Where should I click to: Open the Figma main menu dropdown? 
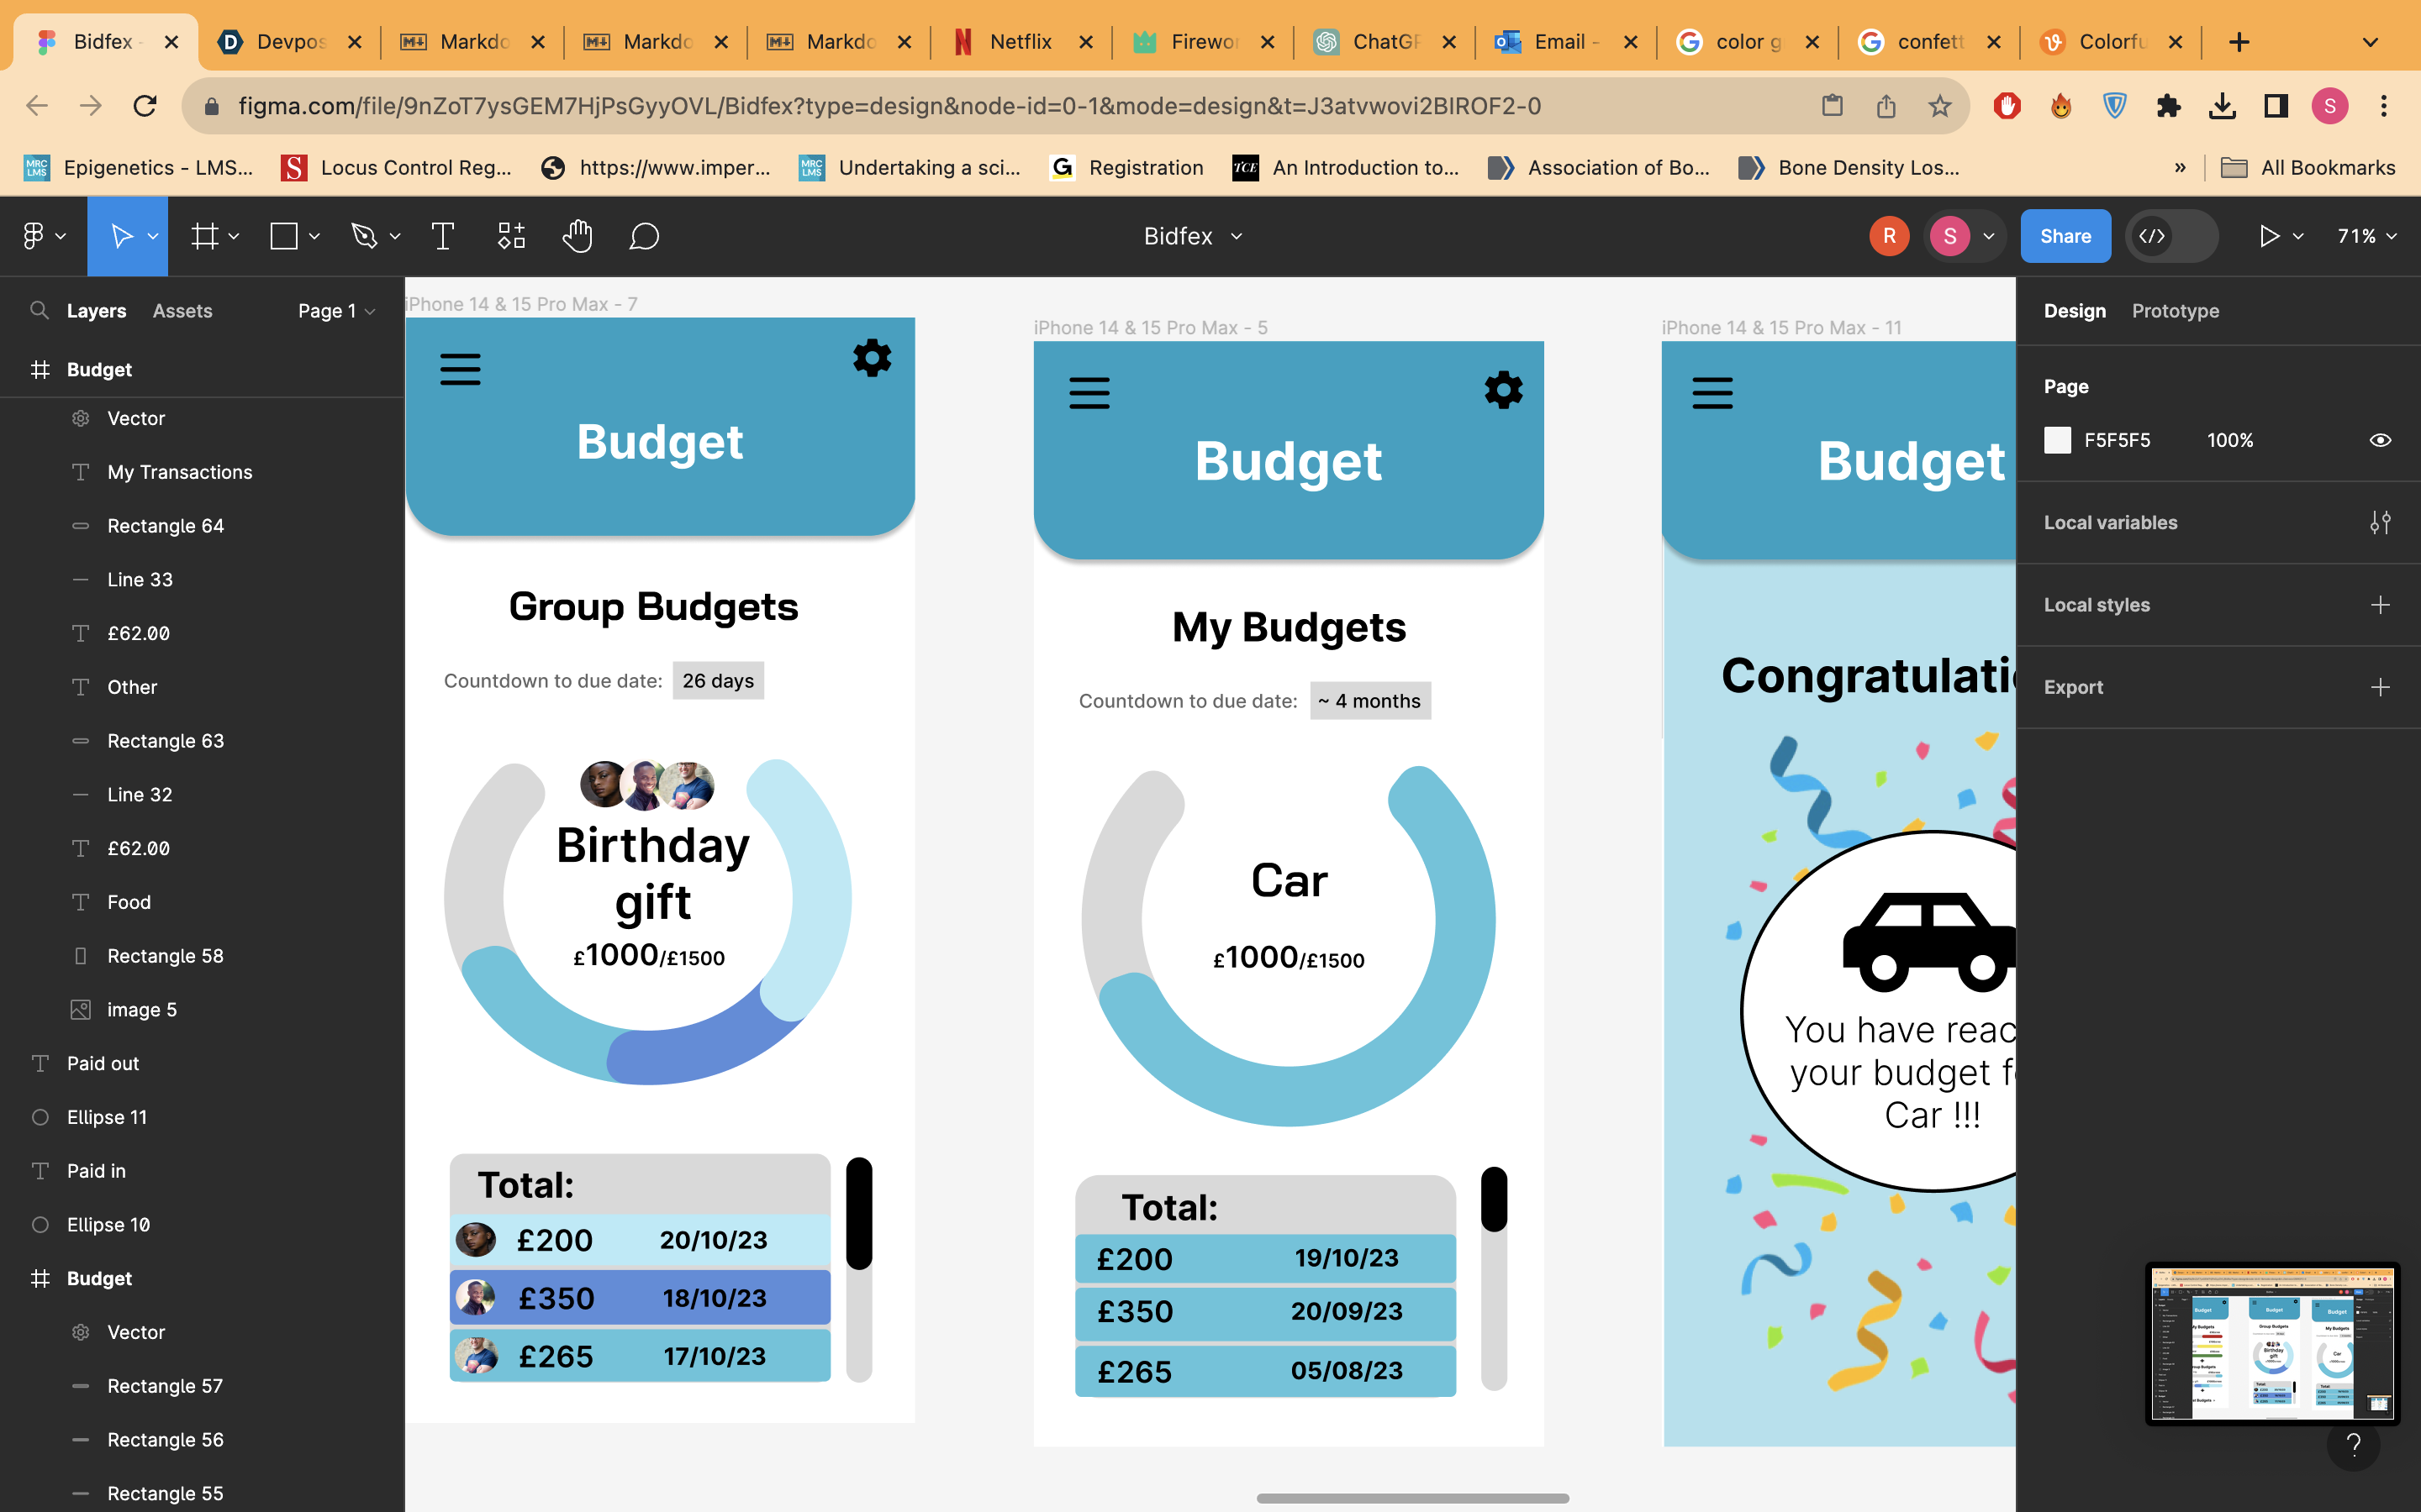[43, 236]
